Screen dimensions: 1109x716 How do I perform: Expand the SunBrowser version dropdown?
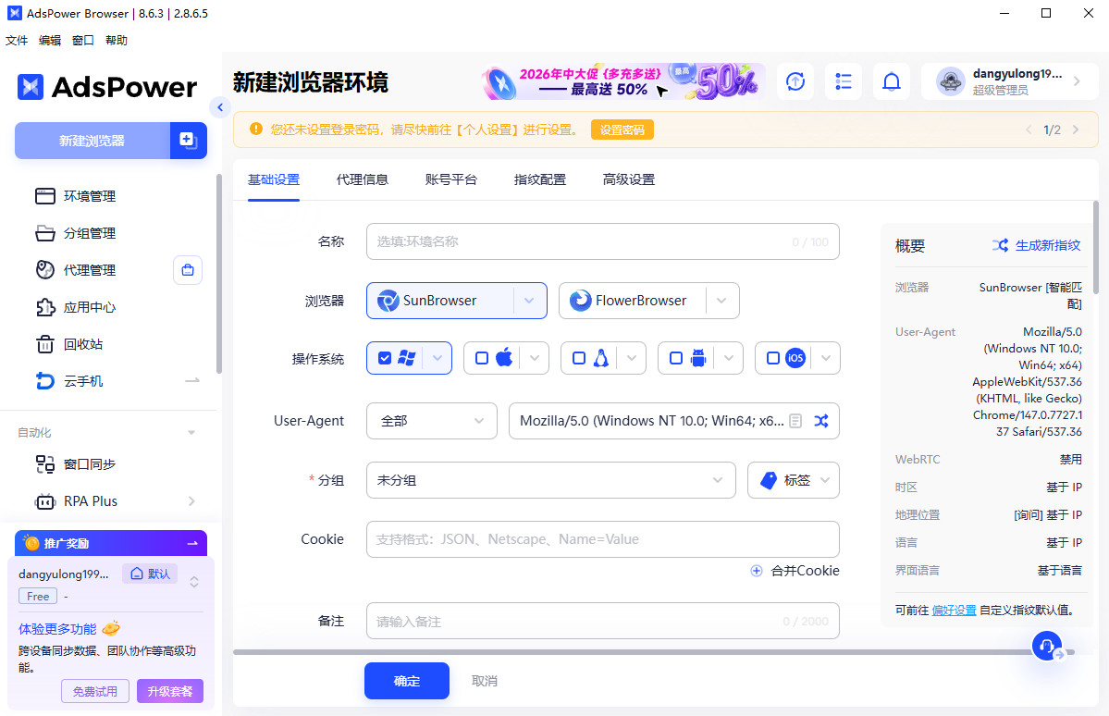[x=529, y=301]
